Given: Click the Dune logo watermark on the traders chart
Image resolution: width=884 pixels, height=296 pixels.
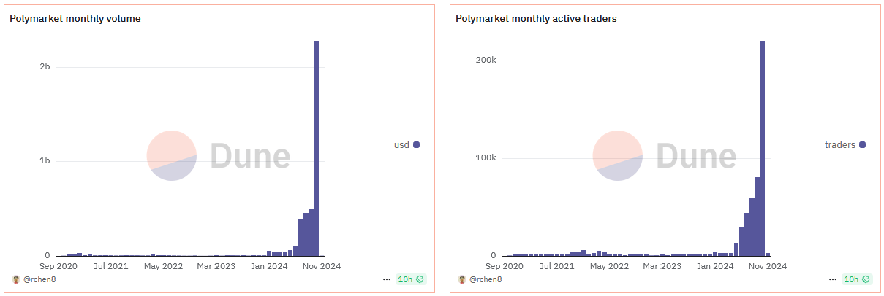Looking at the screenshot, I should [x=664, y=156].
